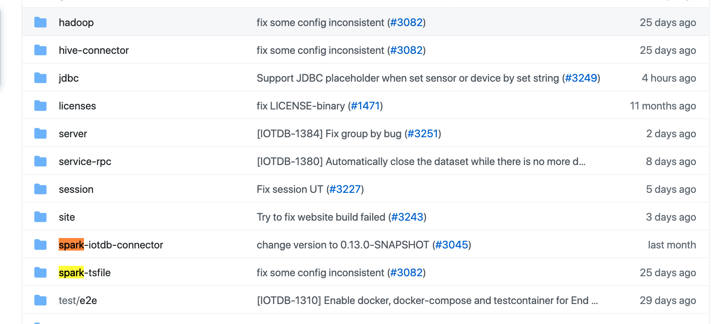Open the spark-iotdb-connector directory

(x=111, y=245)
